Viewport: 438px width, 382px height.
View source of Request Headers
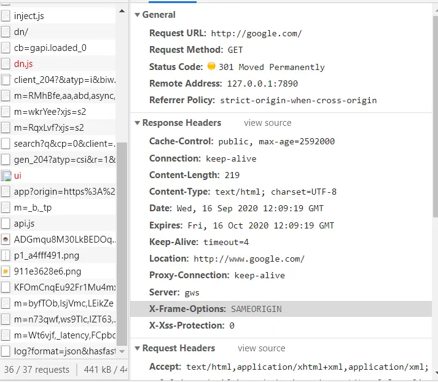[x=262, y=348]
